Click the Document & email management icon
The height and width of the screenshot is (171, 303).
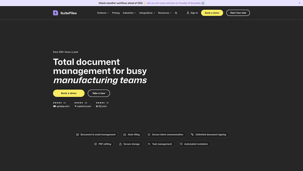pyautogui.click(x=78, y=135)
